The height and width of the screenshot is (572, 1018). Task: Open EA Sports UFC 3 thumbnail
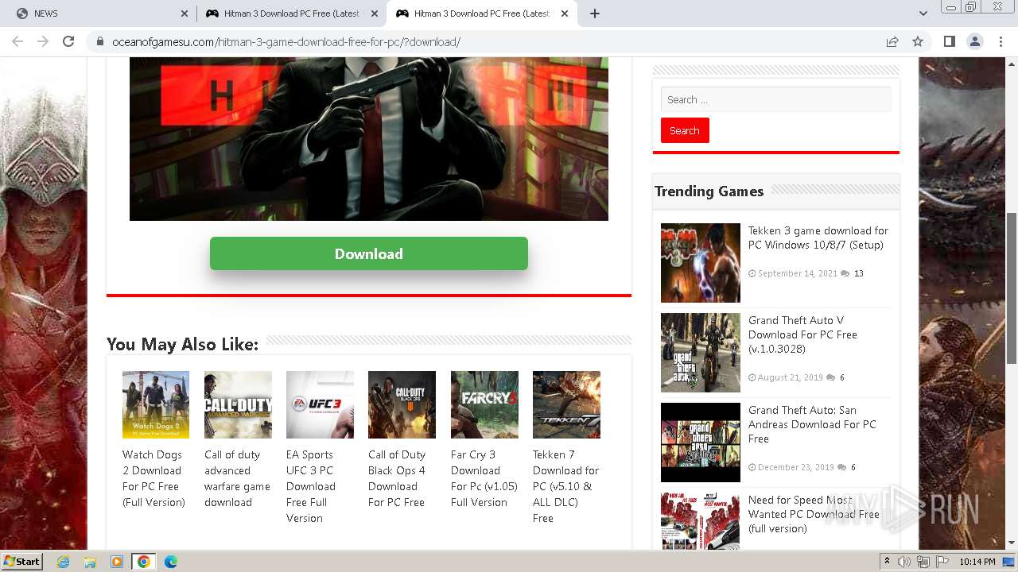point(320,404)
